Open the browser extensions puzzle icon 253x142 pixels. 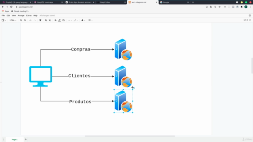242,7
